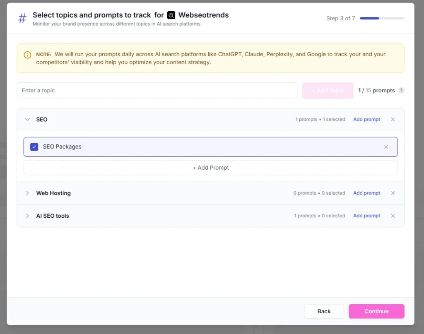The height and width of the screenshot is (334, 424).
Task: Click the Webseotrends logo icon
Action: click(171, 15)
